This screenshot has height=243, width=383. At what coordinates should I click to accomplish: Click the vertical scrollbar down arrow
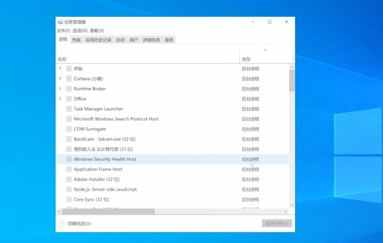pos(292,206)
